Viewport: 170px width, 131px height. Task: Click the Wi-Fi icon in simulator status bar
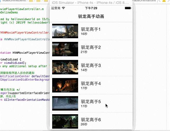coord(63,8)
